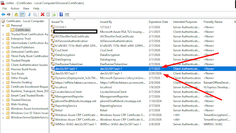Click certificate icon beside LocatorServiceClient
Screen dimensions: 236x133
tap(53, 92)
